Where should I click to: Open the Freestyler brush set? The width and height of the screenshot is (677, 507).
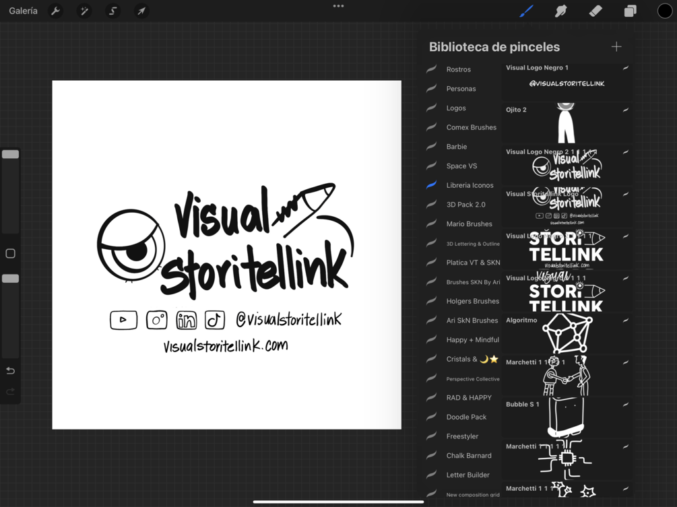462,436
